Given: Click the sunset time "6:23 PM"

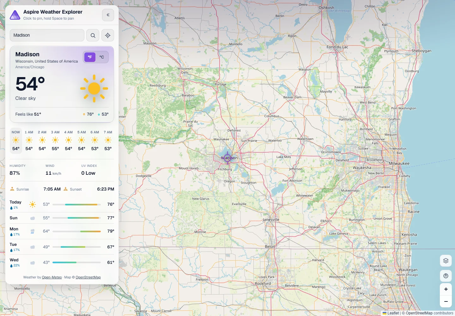Looking at the screenshot, I should coord(106,189).
